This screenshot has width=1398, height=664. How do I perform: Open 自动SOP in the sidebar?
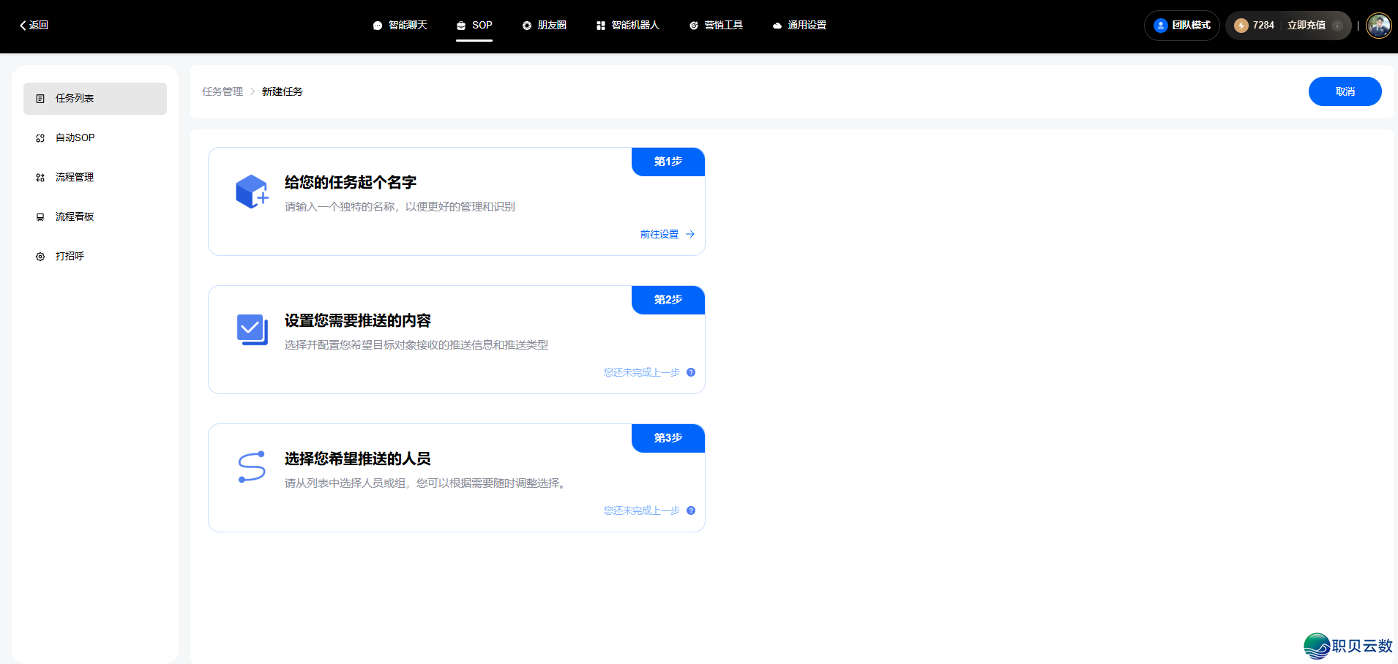point(75,137)
